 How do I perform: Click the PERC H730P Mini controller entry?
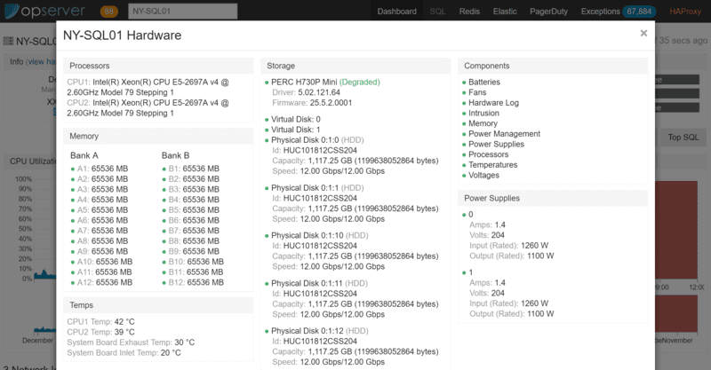[304, 82]
